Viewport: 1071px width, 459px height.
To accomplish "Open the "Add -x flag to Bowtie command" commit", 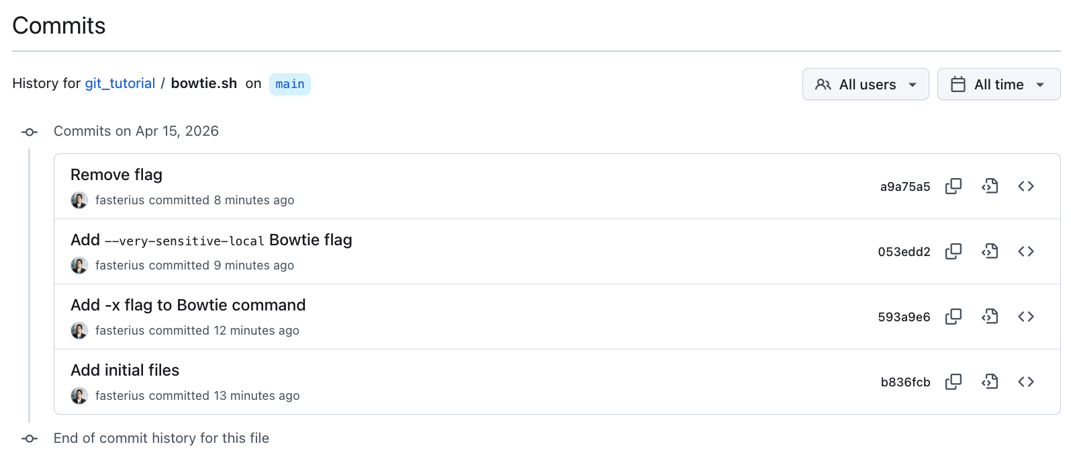I will click(188, 305).
